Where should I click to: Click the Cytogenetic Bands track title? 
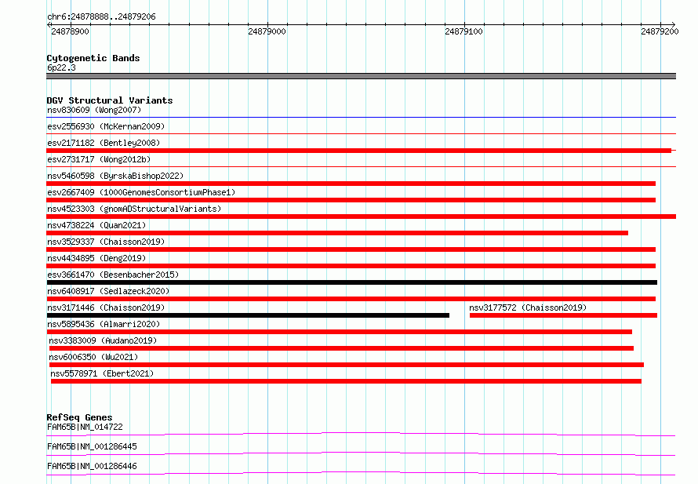93,58
